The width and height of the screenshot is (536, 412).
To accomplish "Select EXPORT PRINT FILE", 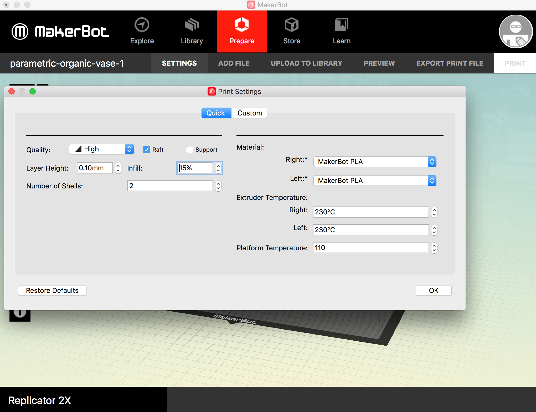I will pos(450,63).
